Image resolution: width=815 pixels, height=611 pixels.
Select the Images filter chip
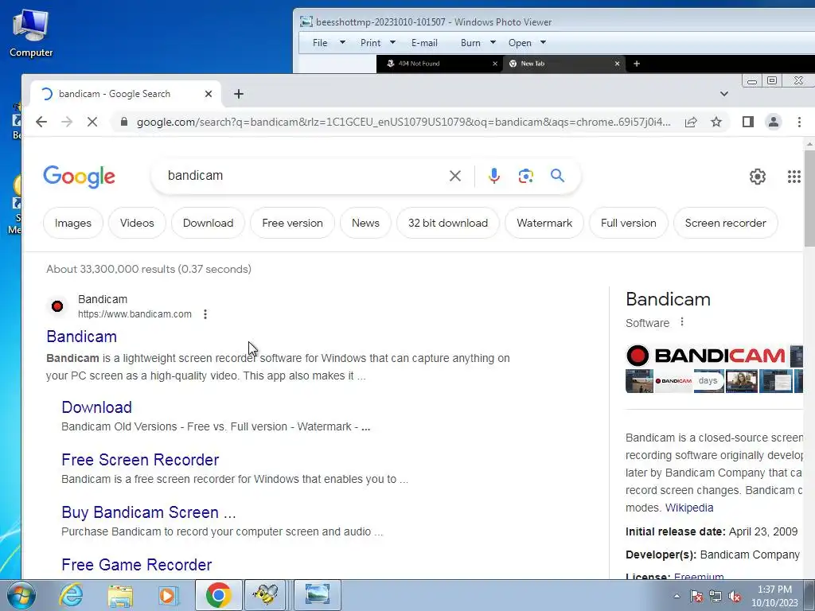72,223
